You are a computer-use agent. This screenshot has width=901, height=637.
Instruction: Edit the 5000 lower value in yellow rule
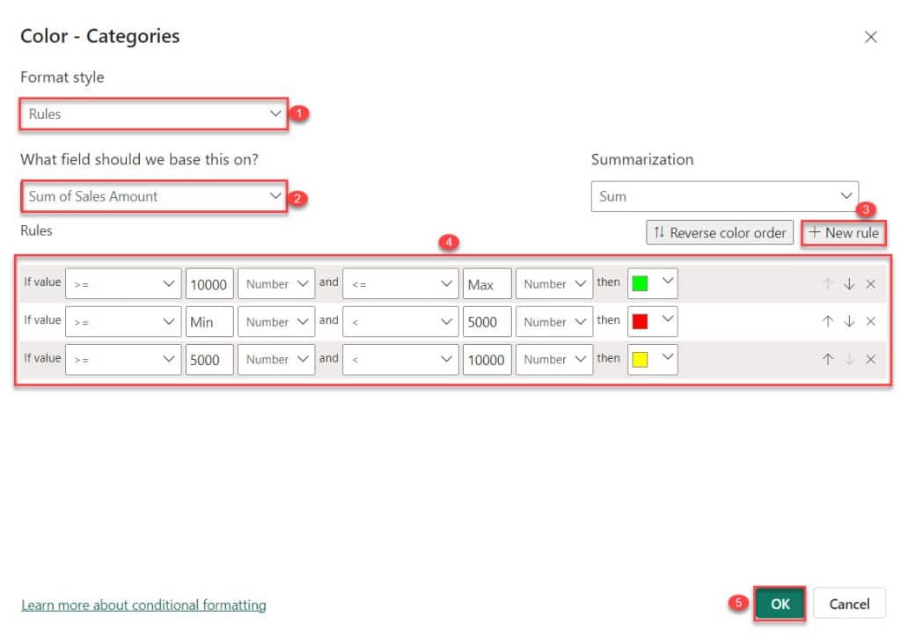pos(209,360)
